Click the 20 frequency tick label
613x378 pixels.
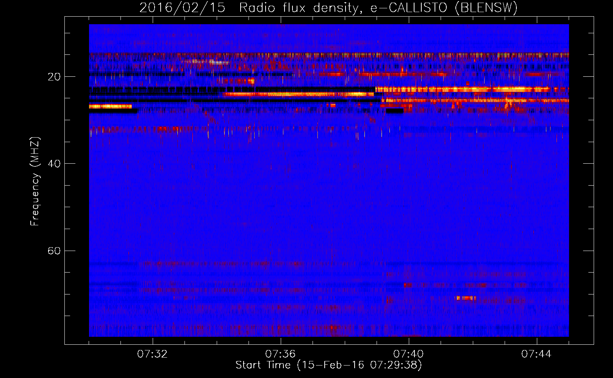(x=54, y=77)
